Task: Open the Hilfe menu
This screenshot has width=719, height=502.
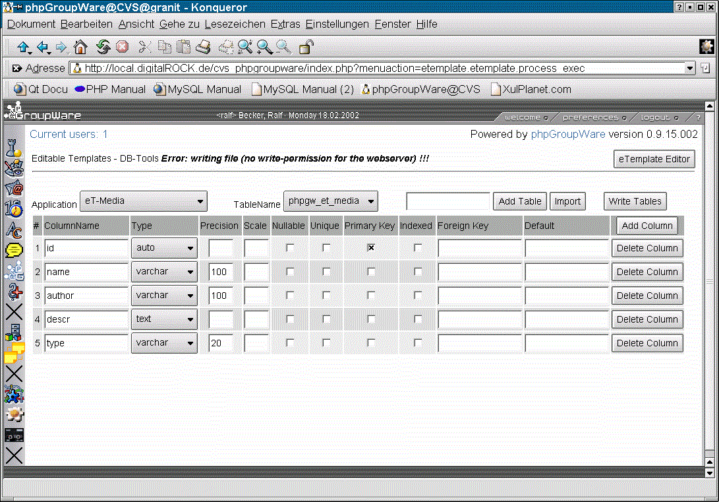Action: [x=426, y=24]
